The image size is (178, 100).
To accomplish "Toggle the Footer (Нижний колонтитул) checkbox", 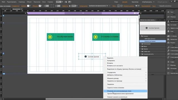I will 158,6.
